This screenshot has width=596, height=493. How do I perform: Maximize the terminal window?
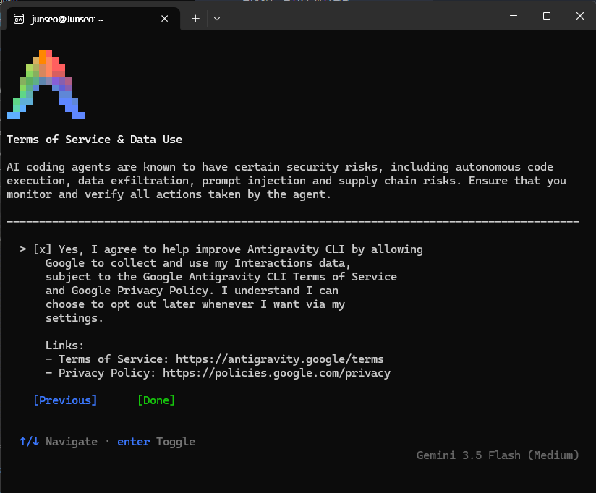[x=547, y=16]
